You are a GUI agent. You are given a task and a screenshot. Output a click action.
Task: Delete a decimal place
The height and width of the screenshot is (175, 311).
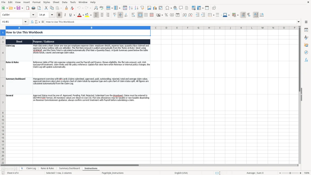[x=190, y=15]
